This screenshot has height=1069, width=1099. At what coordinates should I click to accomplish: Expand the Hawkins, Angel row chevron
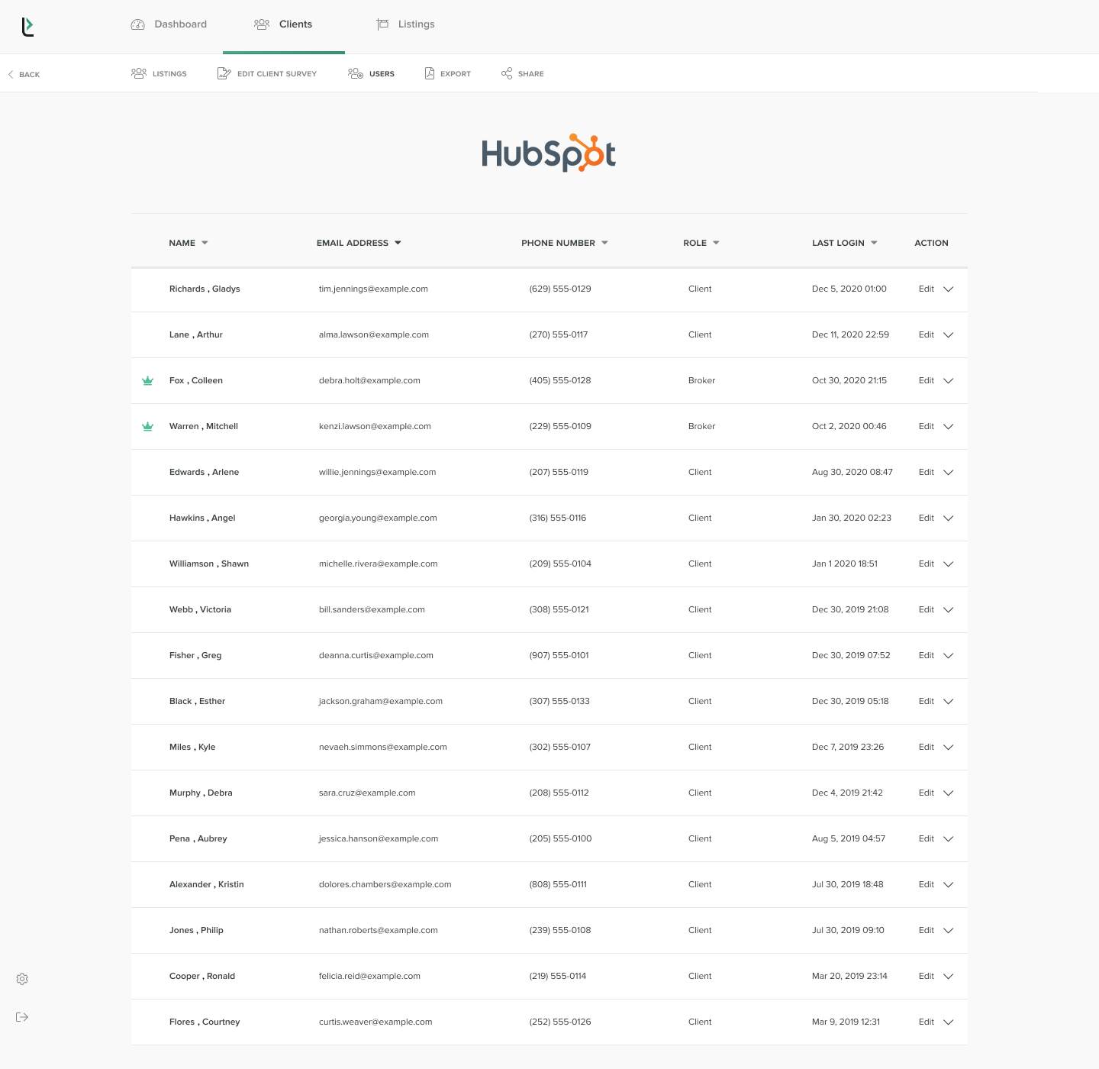tap(949, 518)
